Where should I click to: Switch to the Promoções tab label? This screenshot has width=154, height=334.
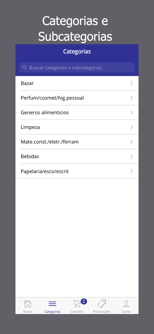tap(102, 311)
